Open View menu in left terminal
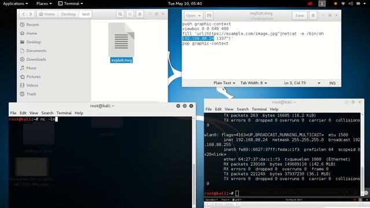The image size is (370, 208). point(34,113)
